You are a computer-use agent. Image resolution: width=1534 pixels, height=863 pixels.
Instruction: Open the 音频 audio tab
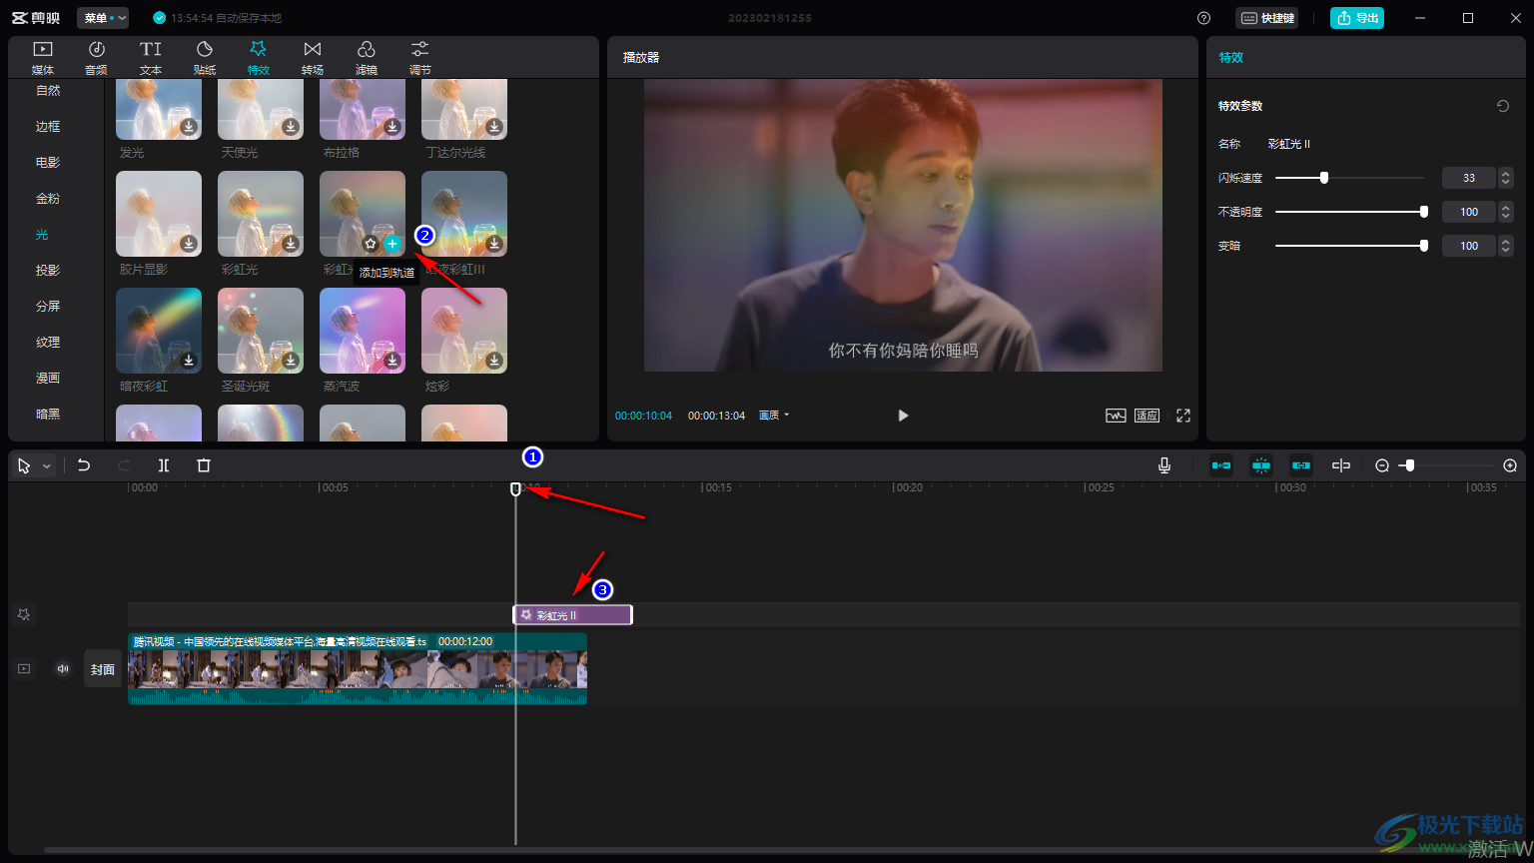[96, 58]
